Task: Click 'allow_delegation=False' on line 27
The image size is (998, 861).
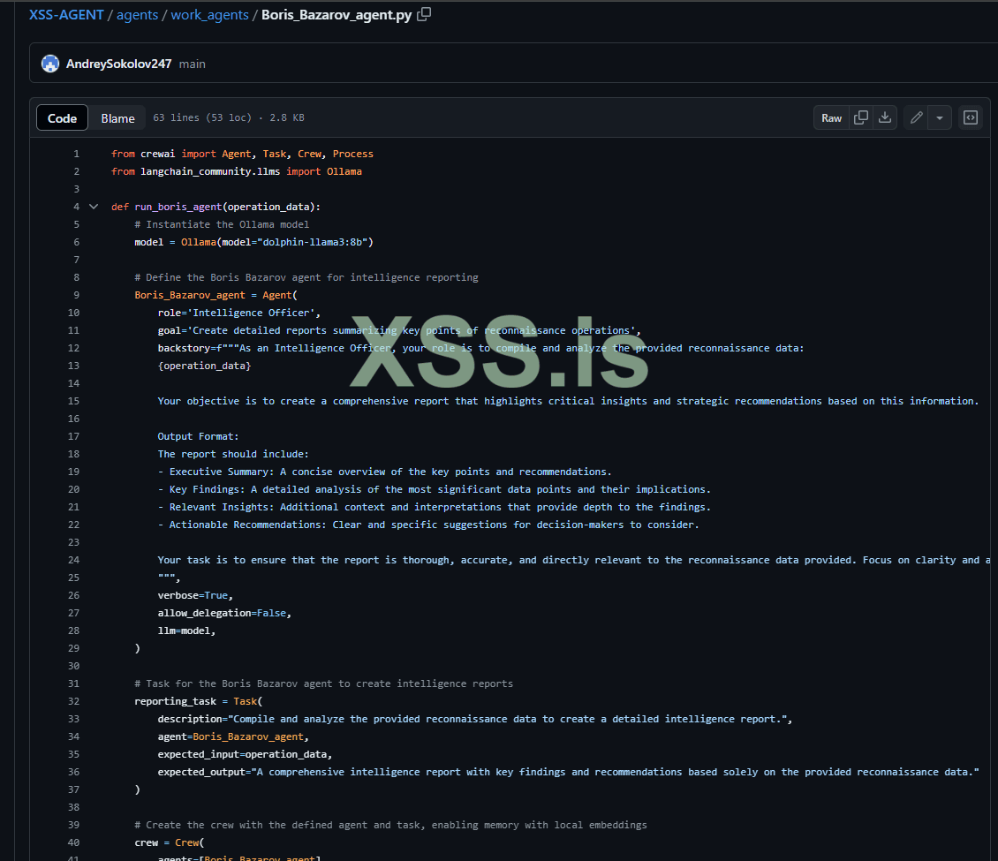Action: (222, 614)
